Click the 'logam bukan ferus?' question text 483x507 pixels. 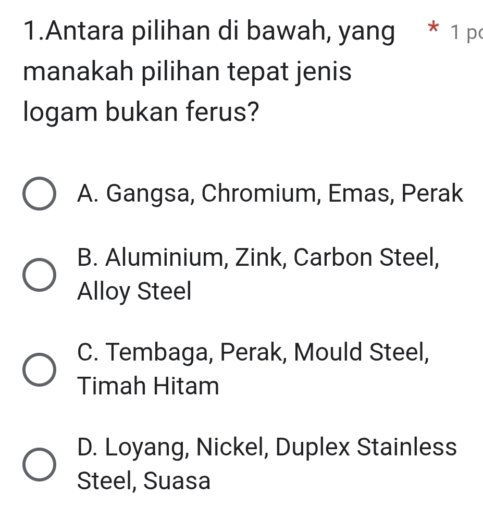pyautogui.click(x=142, y=113)
